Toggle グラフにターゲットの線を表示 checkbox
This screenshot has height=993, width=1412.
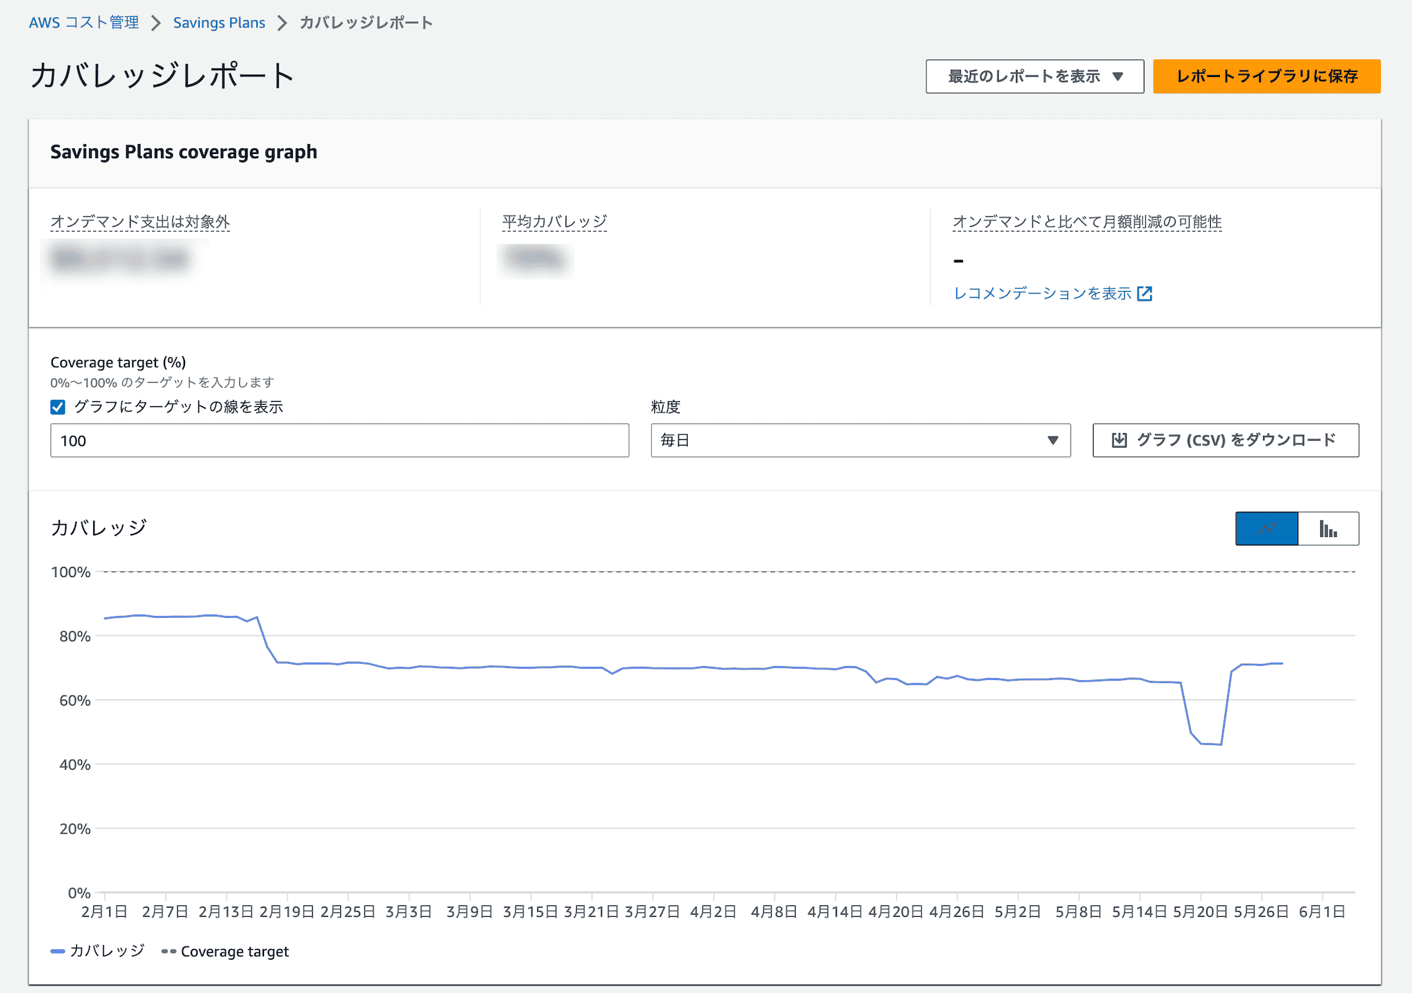click(58, 407)
